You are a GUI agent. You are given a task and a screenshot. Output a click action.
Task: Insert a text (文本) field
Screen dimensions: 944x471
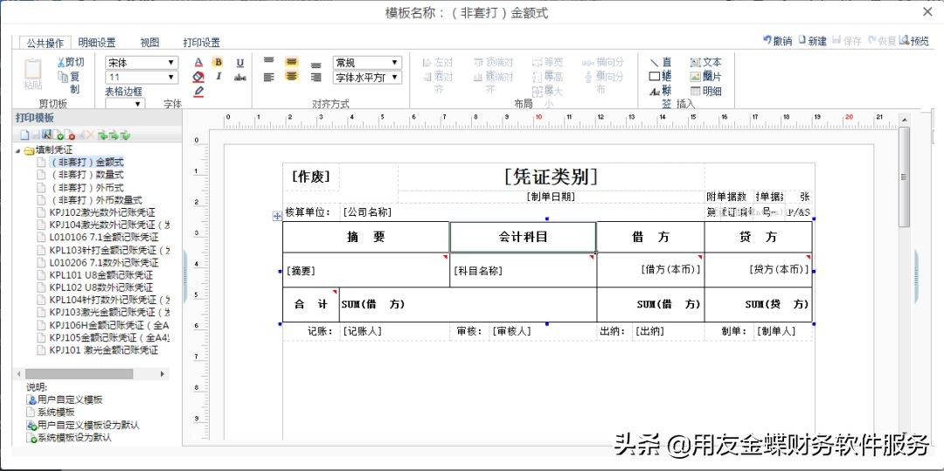705,62
